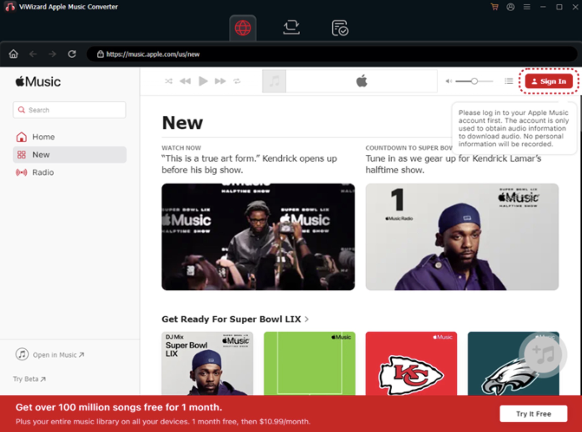
Task: Open the playing next queue list
Action: point(508,81)
